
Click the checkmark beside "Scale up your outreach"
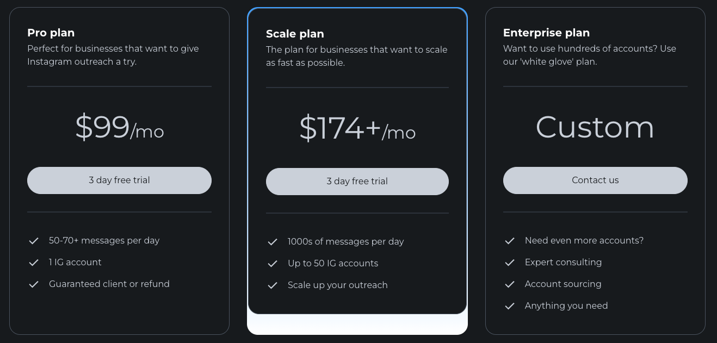point(272,285)
